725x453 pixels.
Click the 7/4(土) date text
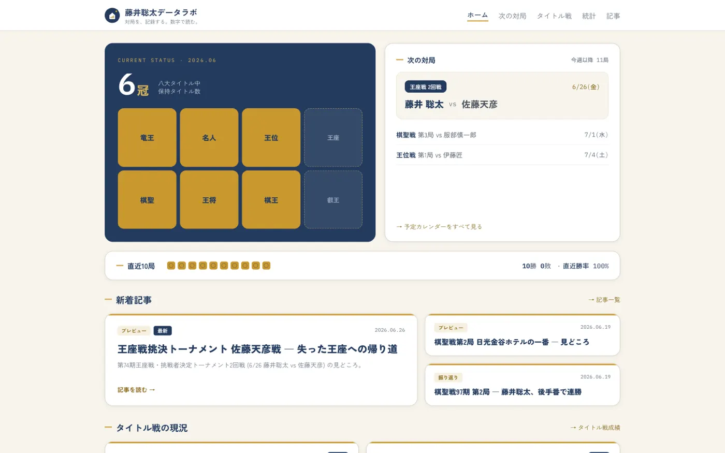597,155
